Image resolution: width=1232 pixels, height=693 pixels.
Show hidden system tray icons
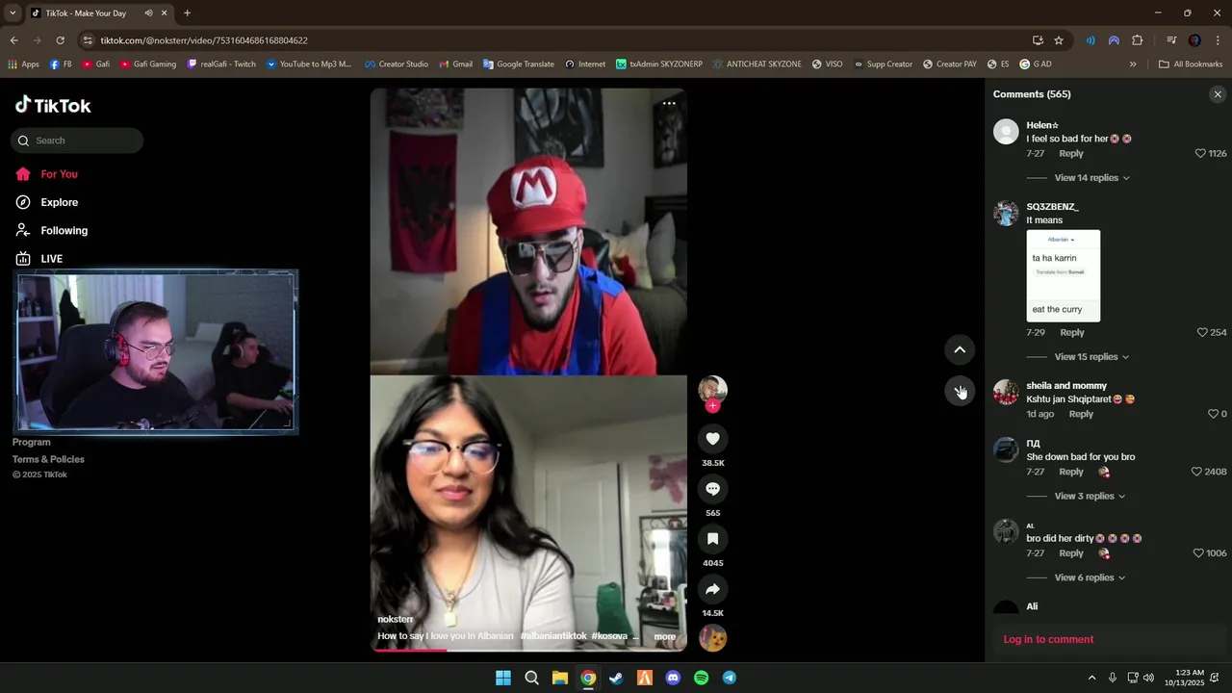[x=1091, y=678]
